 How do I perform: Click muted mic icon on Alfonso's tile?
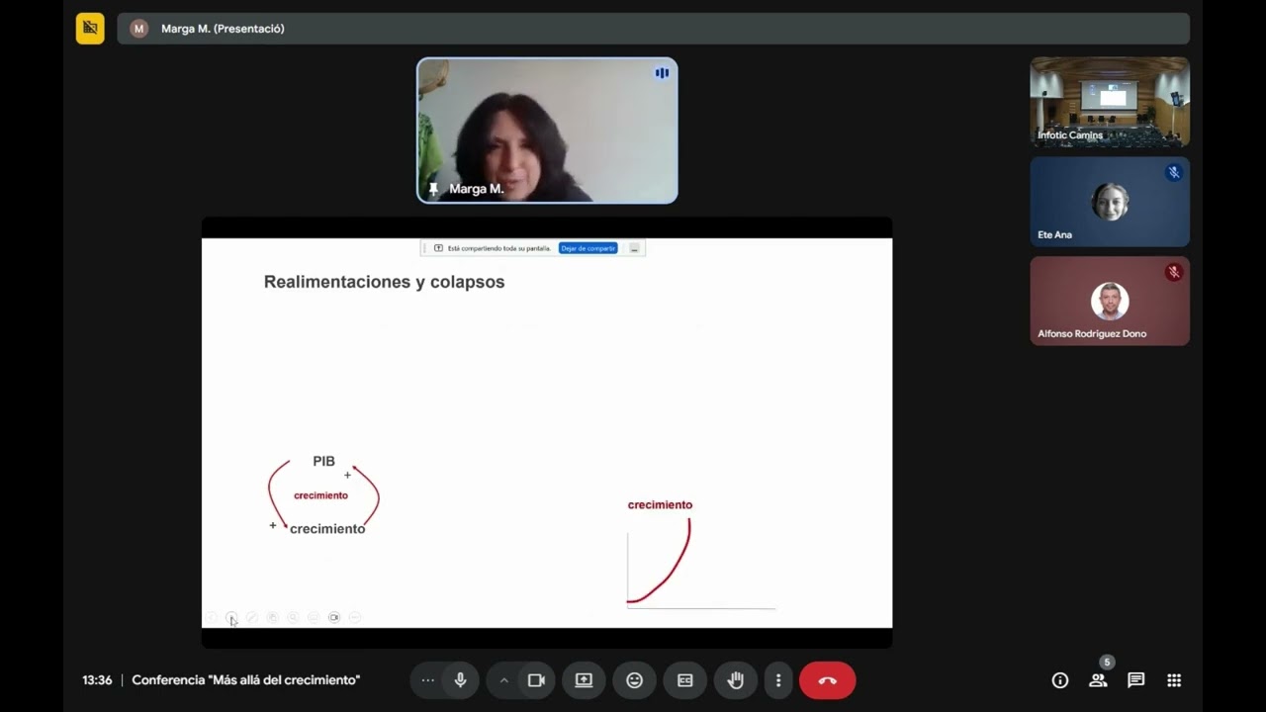click(1174, 272)
